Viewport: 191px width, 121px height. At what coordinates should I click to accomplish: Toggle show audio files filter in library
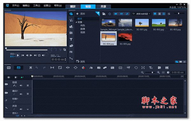(x=127, y=14)
